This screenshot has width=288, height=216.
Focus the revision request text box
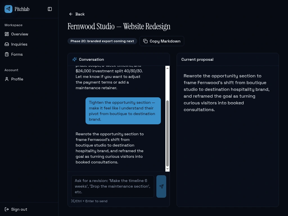pyautogui.click(x=112, y=186)
